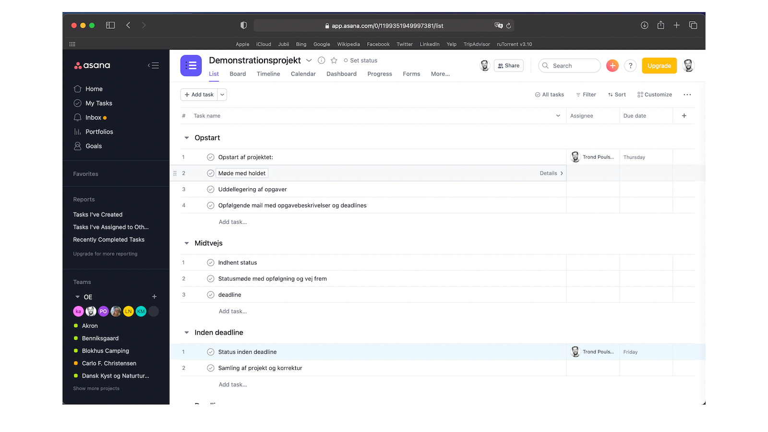Check off 'Status inden deadline'

click(210, 351)
